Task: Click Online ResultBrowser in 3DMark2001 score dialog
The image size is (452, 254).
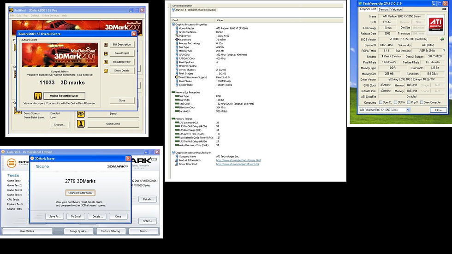Action: click(64, 95)
